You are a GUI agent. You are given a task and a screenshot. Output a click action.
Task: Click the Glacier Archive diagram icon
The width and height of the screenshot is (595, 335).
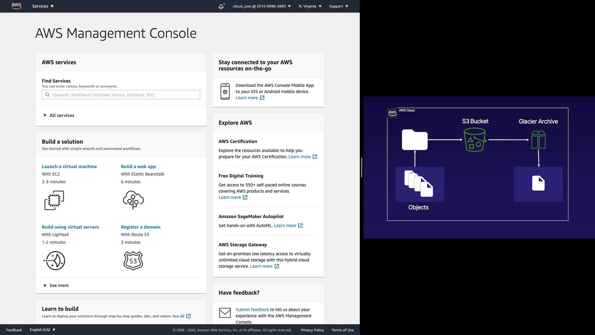coord(538,140)
